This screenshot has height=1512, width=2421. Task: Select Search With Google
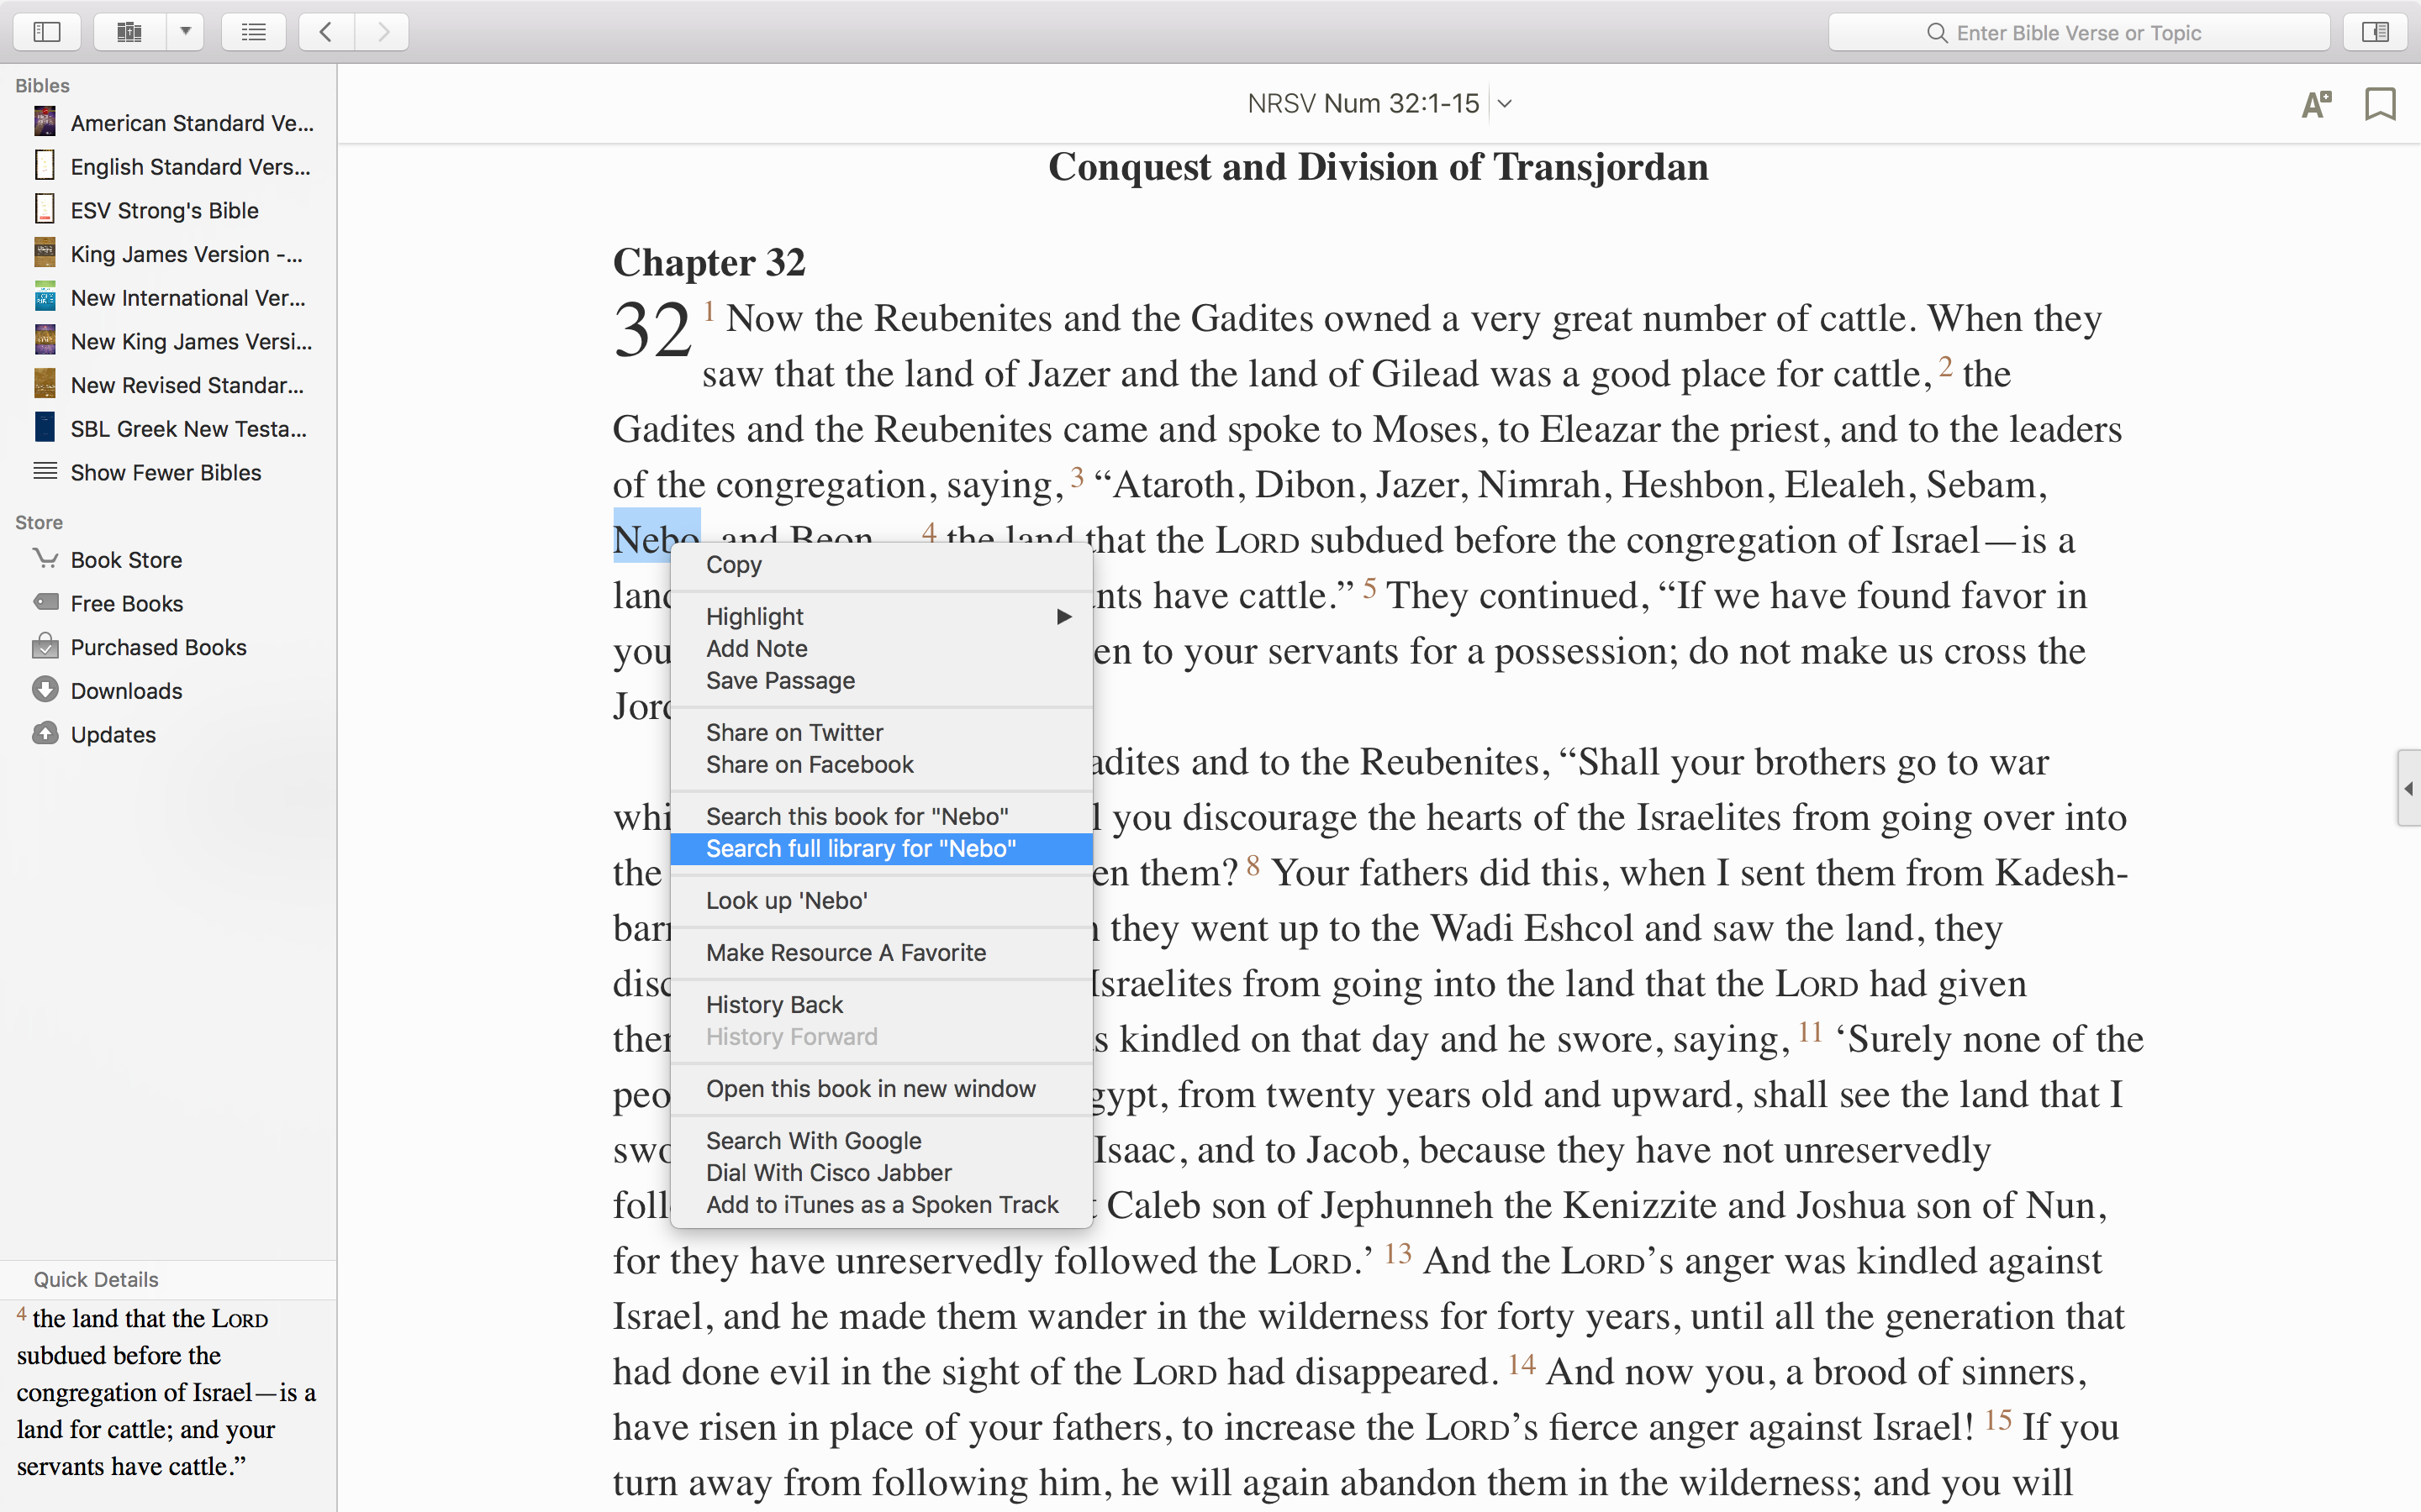point(881,1141)
